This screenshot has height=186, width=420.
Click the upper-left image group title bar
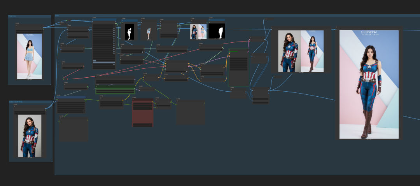[x=30, y=16]
